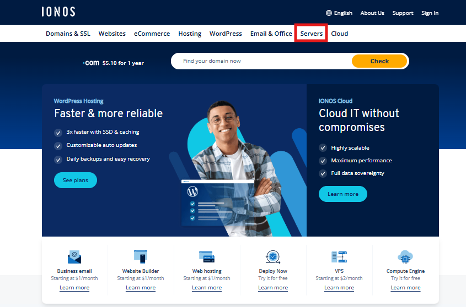Click Sign In

click(430, 13)
